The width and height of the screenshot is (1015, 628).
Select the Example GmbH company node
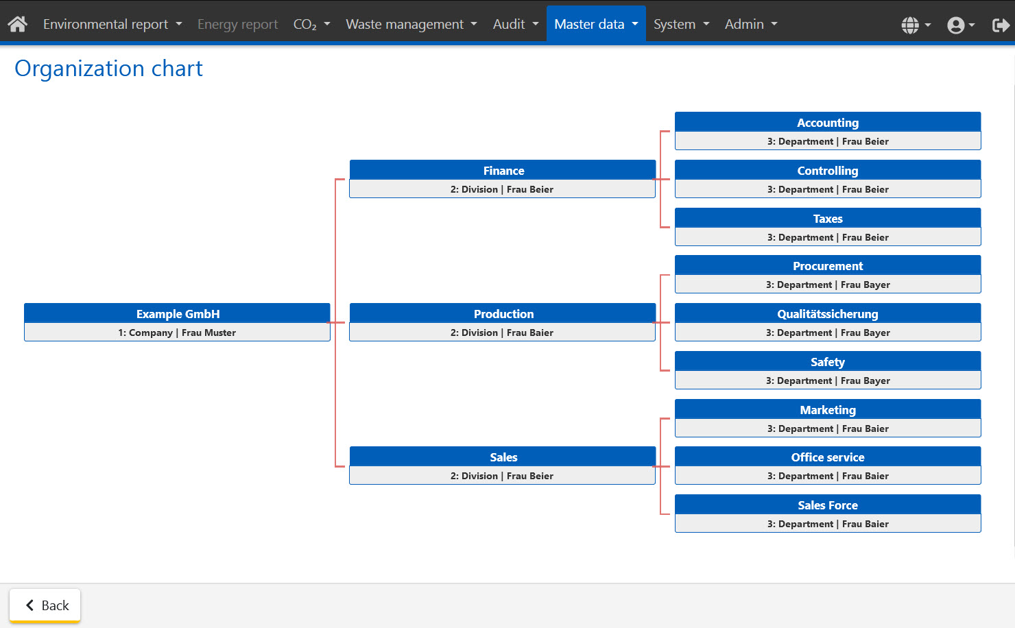[x=177, y=322]
